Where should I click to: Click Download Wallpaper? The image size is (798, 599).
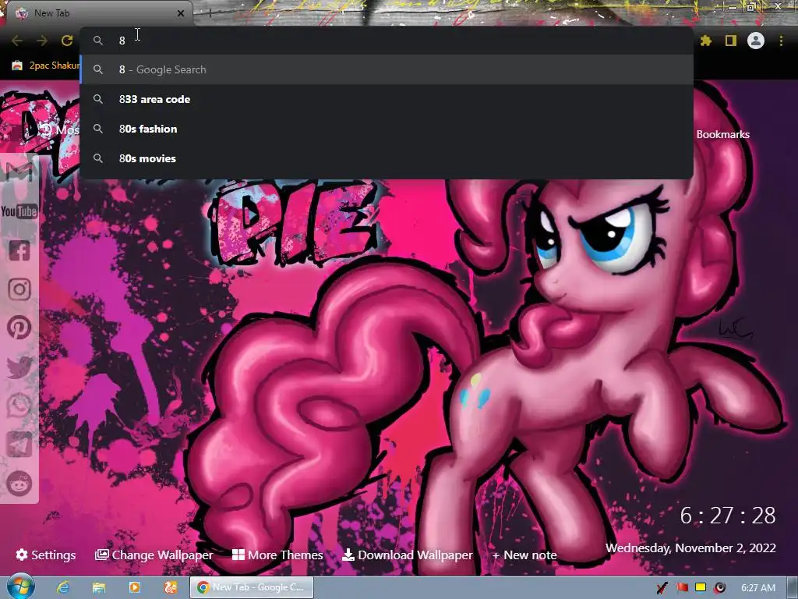408,555
